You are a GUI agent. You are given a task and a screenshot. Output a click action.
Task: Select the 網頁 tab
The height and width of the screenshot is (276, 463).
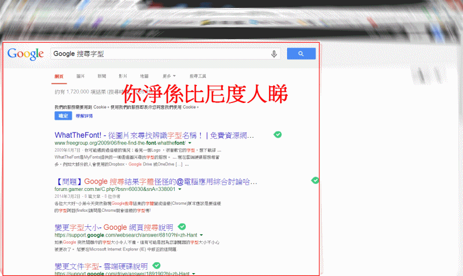[x=59, y=76]
